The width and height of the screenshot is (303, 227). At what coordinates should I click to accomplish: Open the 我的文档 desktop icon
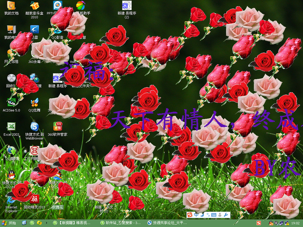[11, 6]
